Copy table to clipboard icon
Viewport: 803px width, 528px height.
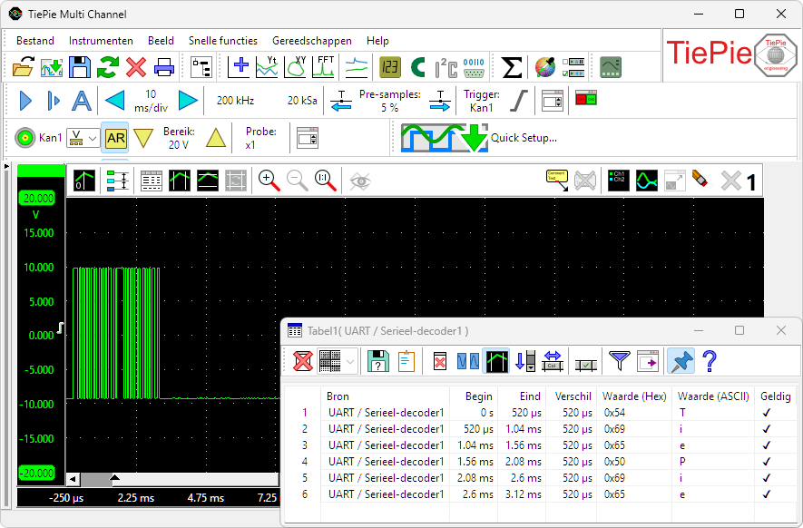[406, 362]
